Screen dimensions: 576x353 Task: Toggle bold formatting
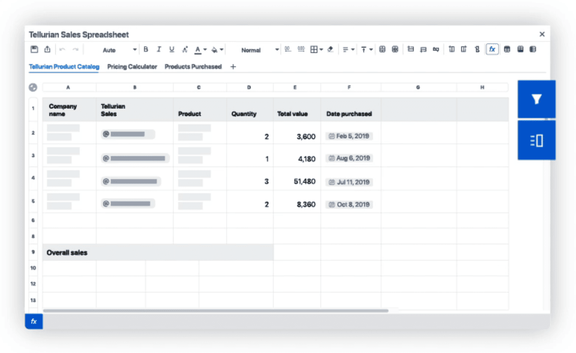146,49
